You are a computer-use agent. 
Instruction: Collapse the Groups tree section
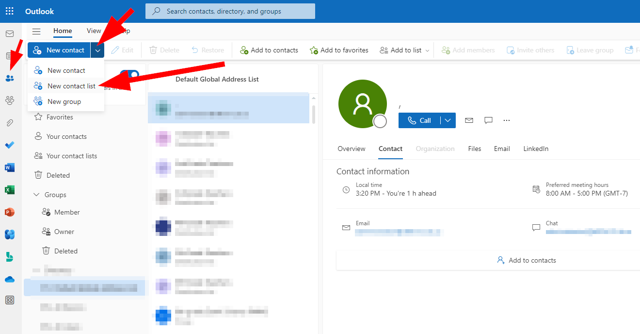point(36,195)
